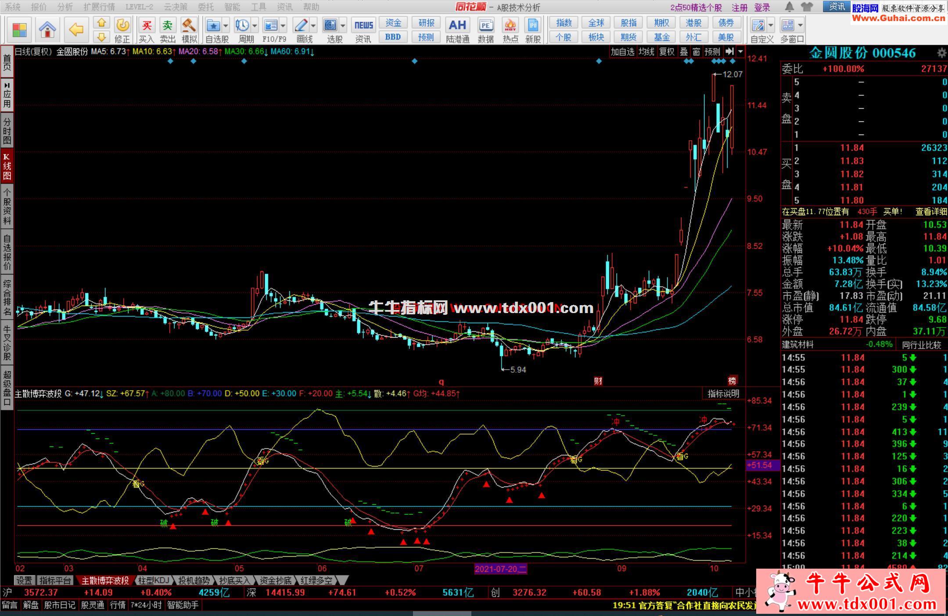The height and width of the screenshot is (616, 948).
Task: Click the 登录 login link
Action: coord(762,7)
